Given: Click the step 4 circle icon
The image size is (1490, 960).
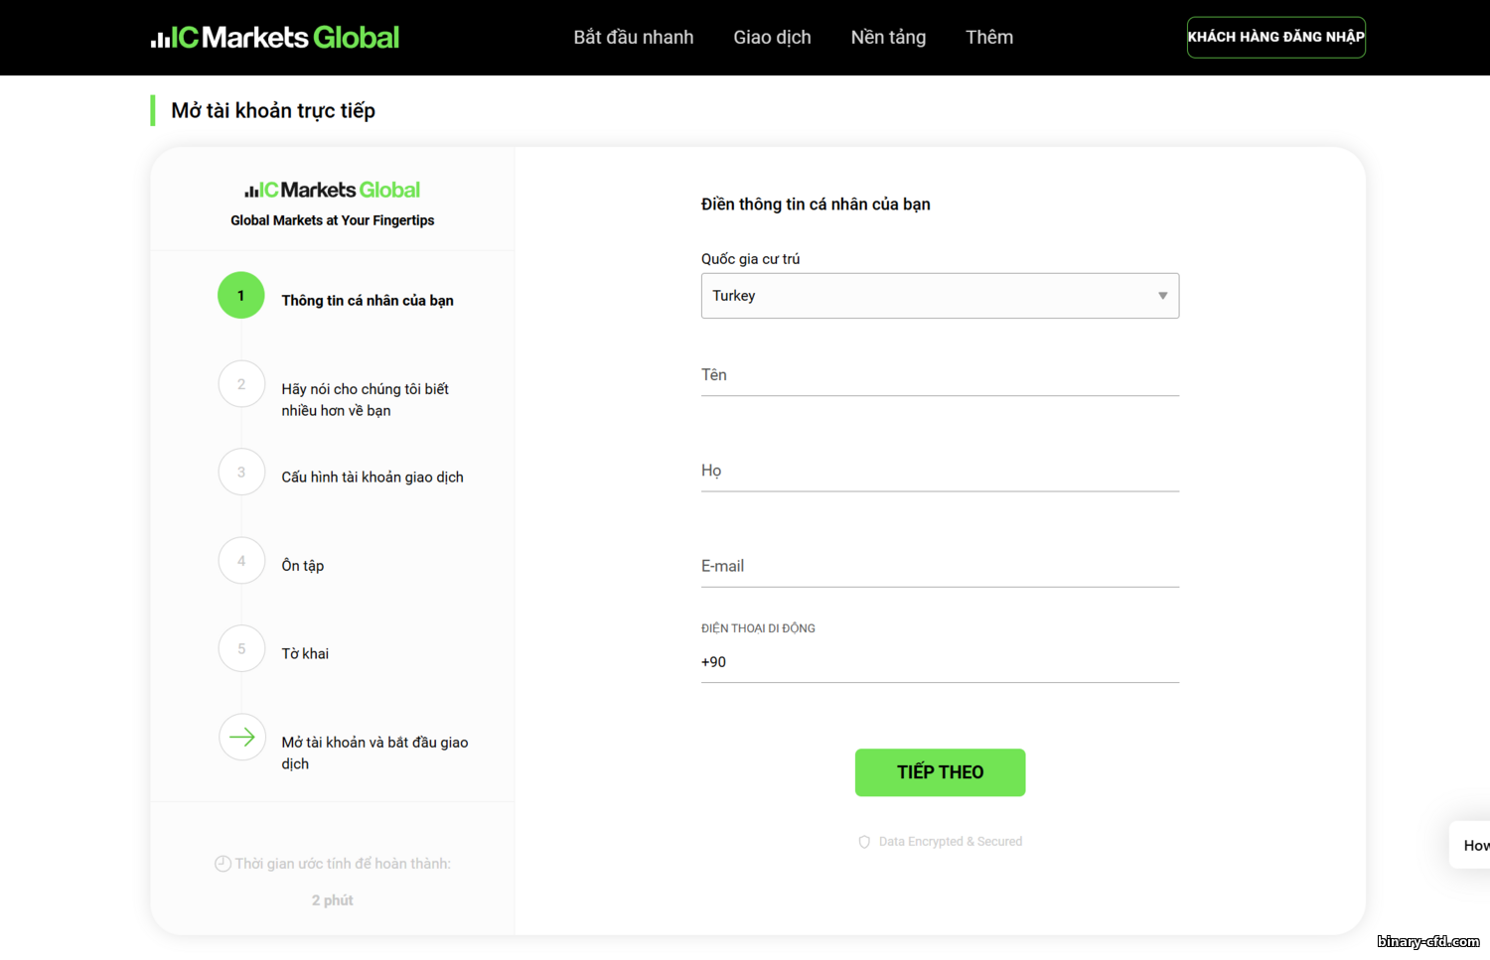Looking at the screenshot, I should coord(241,561).
